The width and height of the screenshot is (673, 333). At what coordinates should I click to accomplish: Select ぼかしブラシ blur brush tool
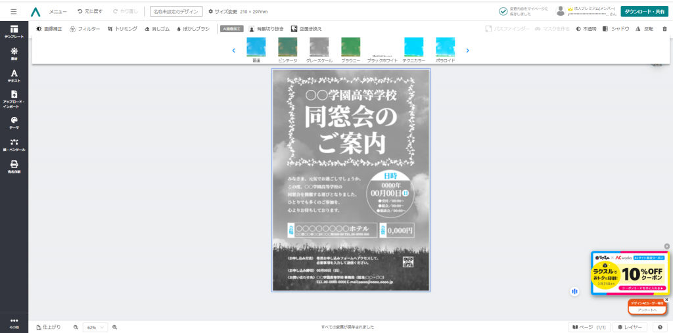193,29
